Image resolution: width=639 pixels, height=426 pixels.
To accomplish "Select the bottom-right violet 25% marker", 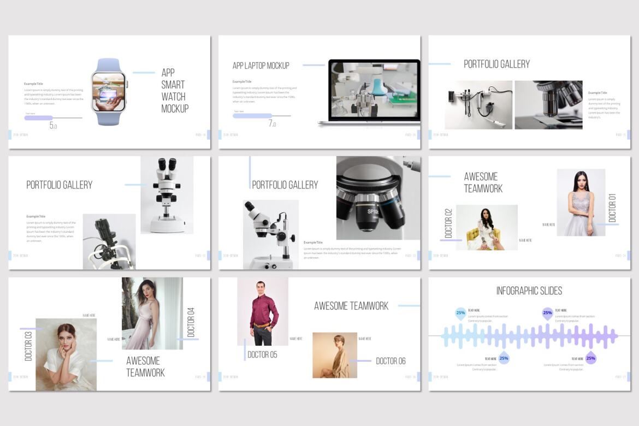I will point(590,359).
